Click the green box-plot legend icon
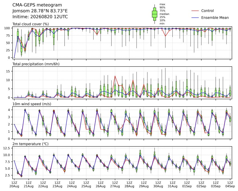The height and width of the screenshot is (191, 238). click(x=154, y=14)
